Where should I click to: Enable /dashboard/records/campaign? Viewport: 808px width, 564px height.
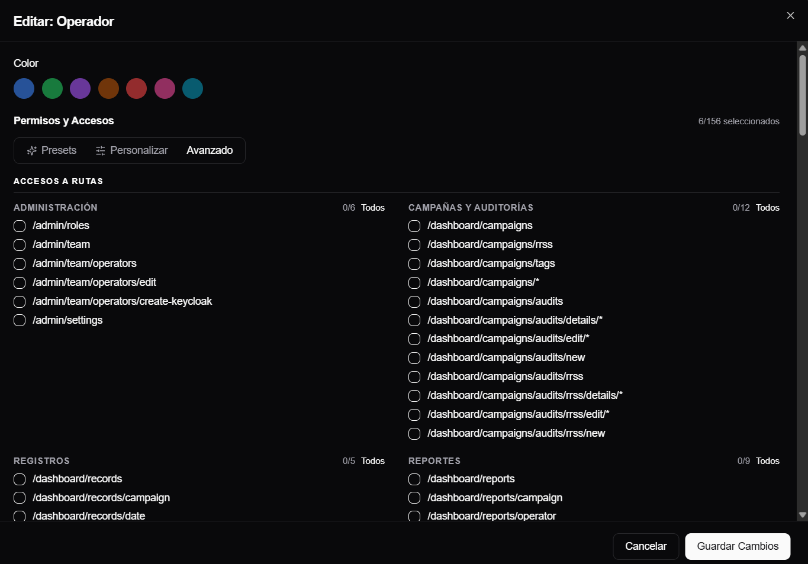(x=20, y=498)
